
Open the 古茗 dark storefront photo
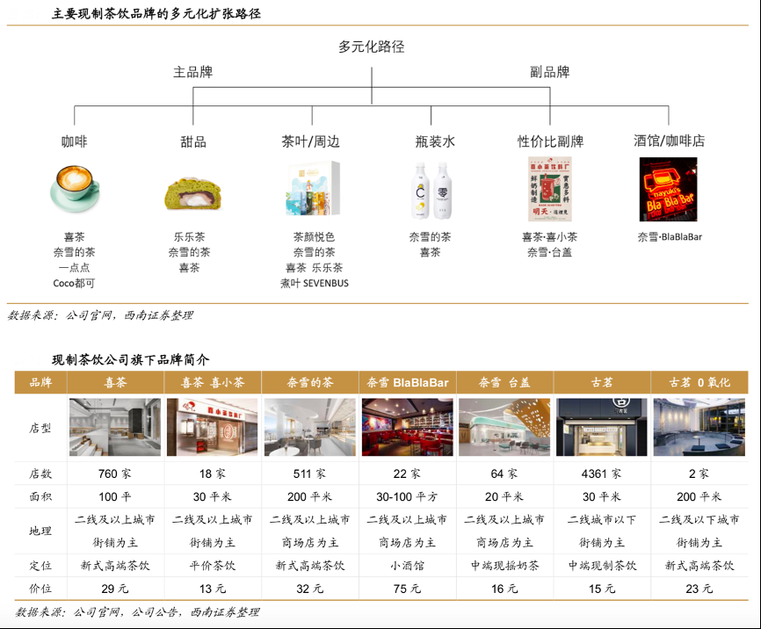pos(602,427)
